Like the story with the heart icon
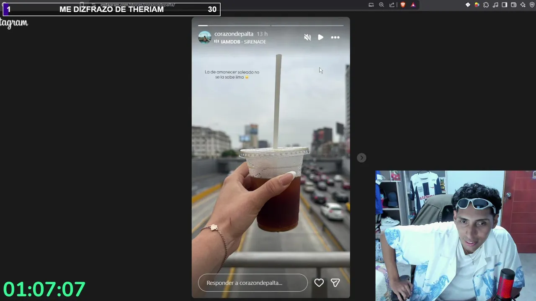 click(319, 283)
